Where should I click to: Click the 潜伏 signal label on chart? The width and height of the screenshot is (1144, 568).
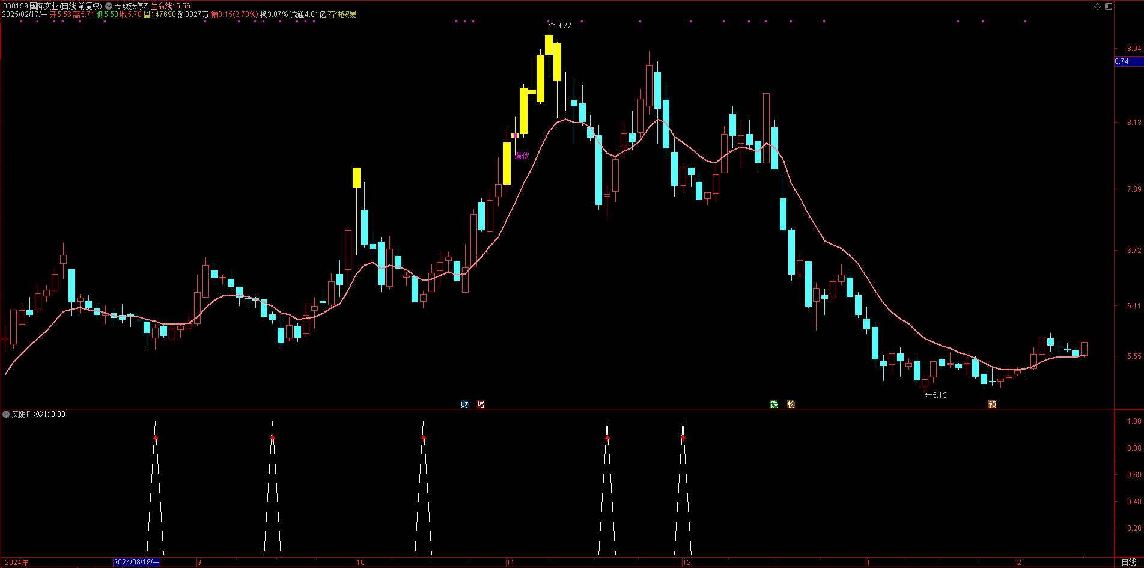[x=522, y=156]
